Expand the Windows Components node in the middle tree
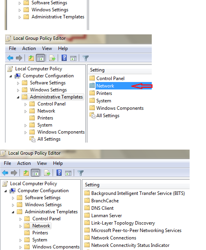Viewport: 206px width, 250px height. pos(25,132)
